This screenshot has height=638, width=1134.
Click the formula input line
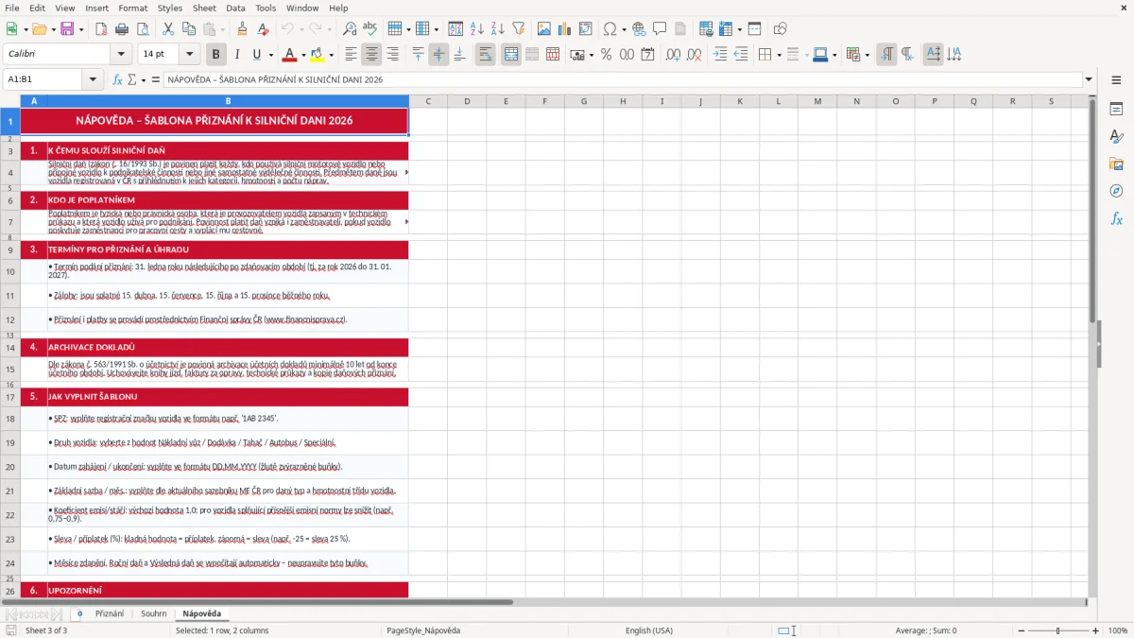tap(622, 79)
